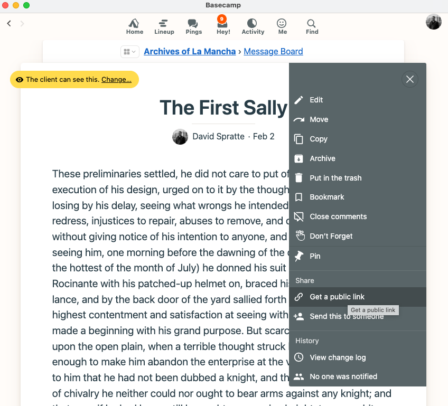Open the Me menu

(282, 27)
